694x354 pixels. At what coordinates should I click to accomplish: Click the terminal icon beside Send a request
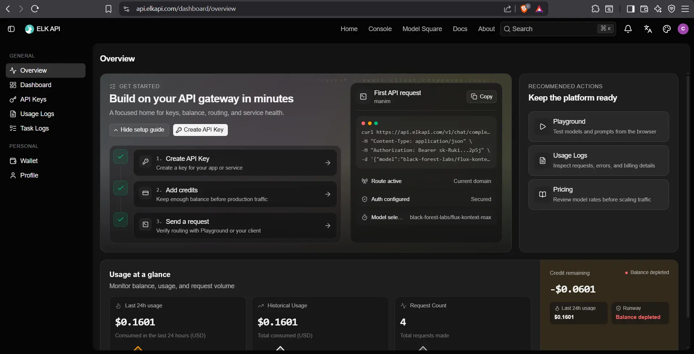click(x=146, y=225)
